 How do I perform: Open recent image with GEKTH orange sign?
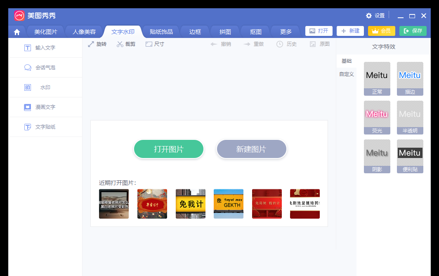(229, 204)
